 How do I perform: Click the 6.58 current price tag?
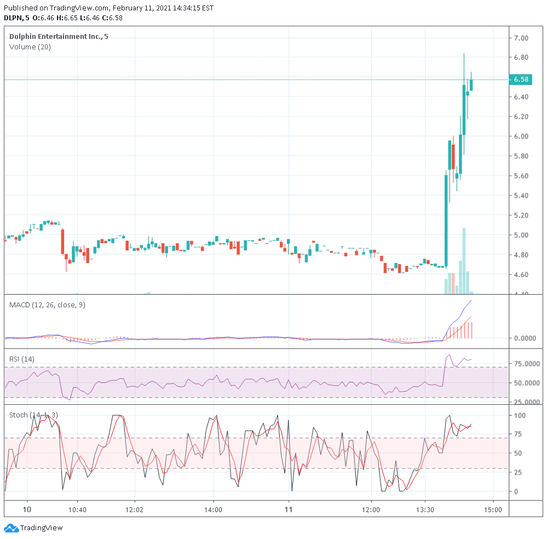click(521, 79)
